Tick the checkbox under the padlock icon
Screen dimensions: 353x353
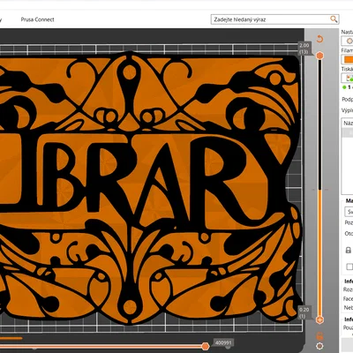(x=349, y=267)
